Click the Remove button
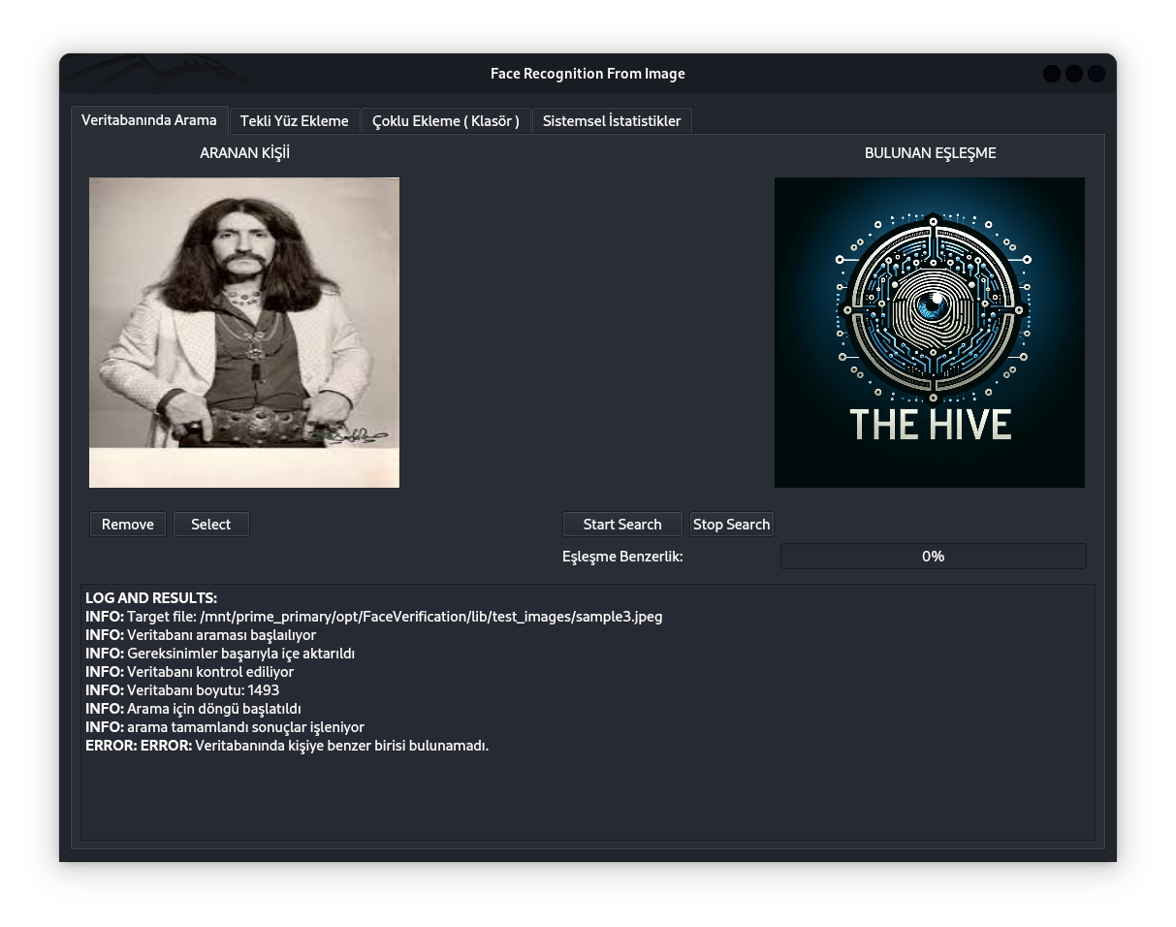1176x927 pixels. pos(128,525)
